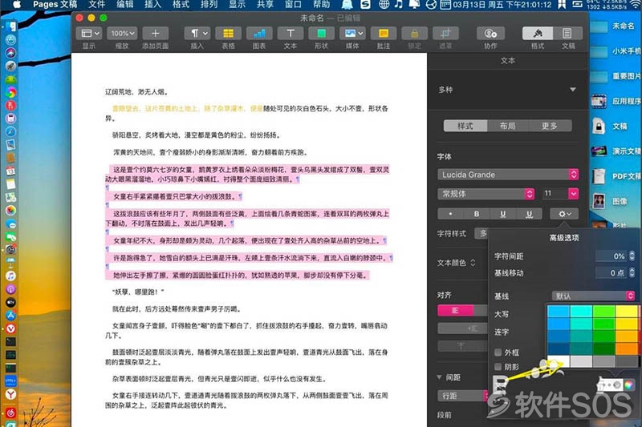Add a new page with the 添加页面 button

(155, 33)
